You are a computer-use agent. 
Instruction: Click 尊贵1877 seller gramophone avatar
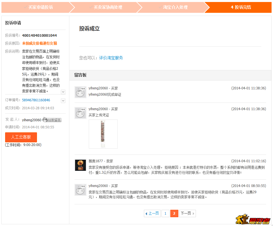coord(80,165)
